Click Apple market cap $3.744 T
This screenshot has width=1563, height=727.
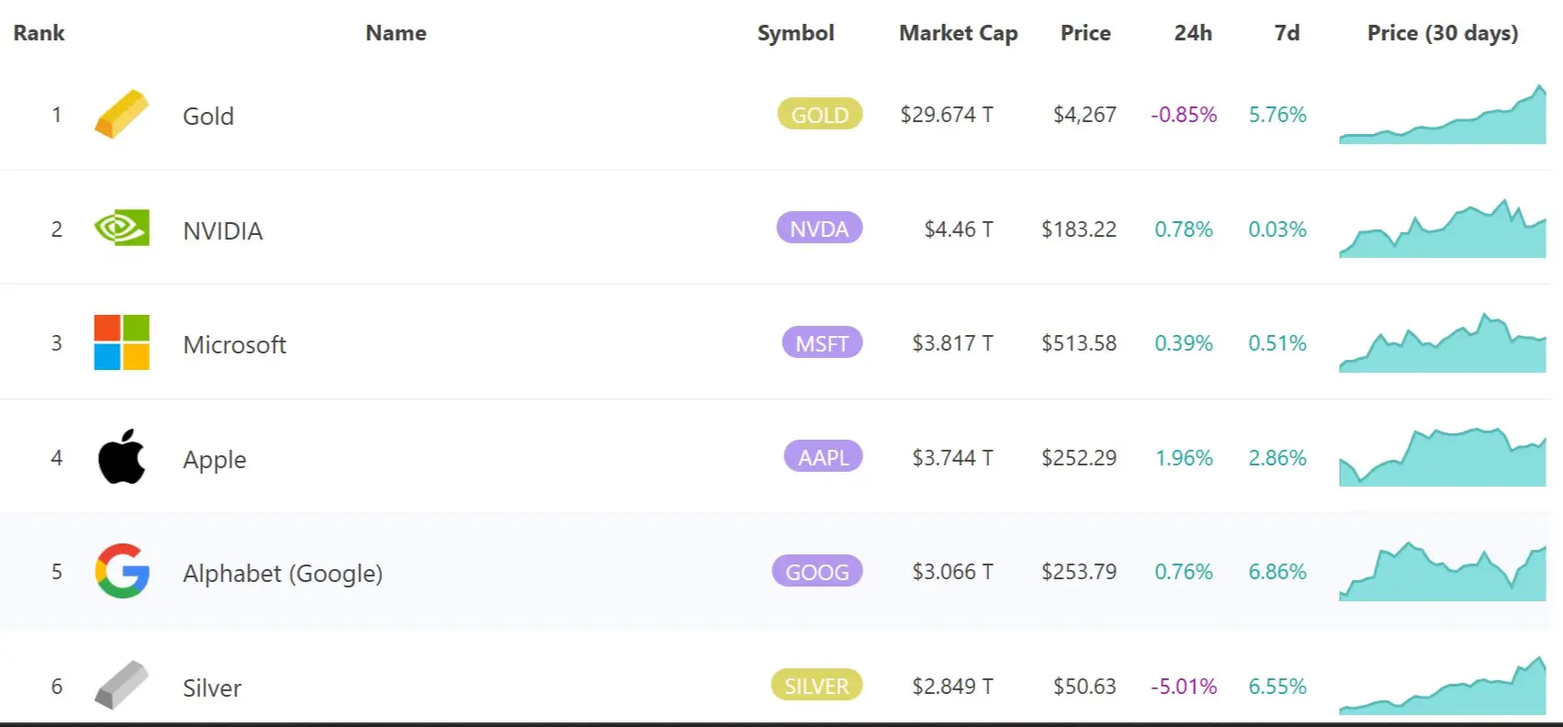coord(952,457)
